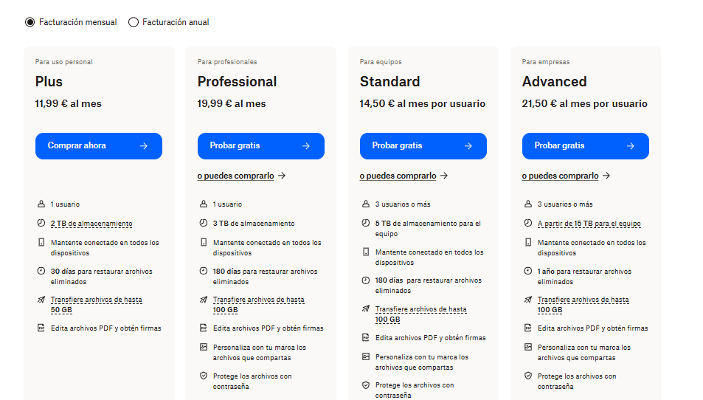Click Advanced 'A partir de 15 TB' link

click(589, 224)
